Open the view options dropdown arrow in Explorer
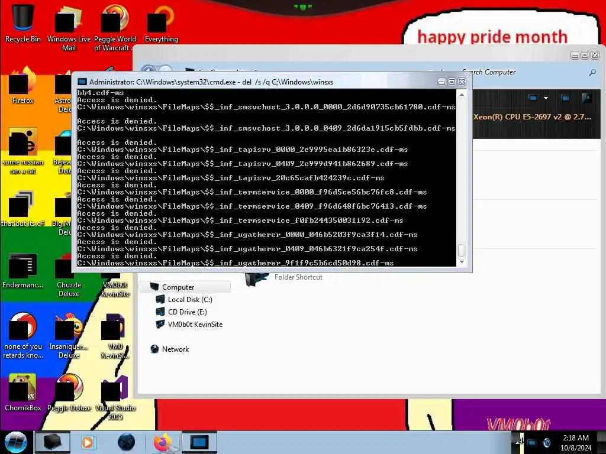 click(x=546, y=98)
